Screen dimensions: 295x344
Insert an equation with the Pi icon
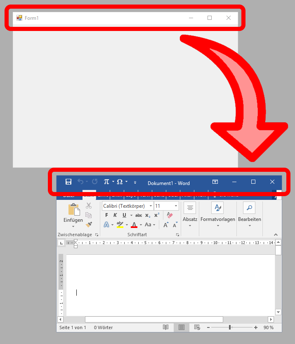(106, 182)
